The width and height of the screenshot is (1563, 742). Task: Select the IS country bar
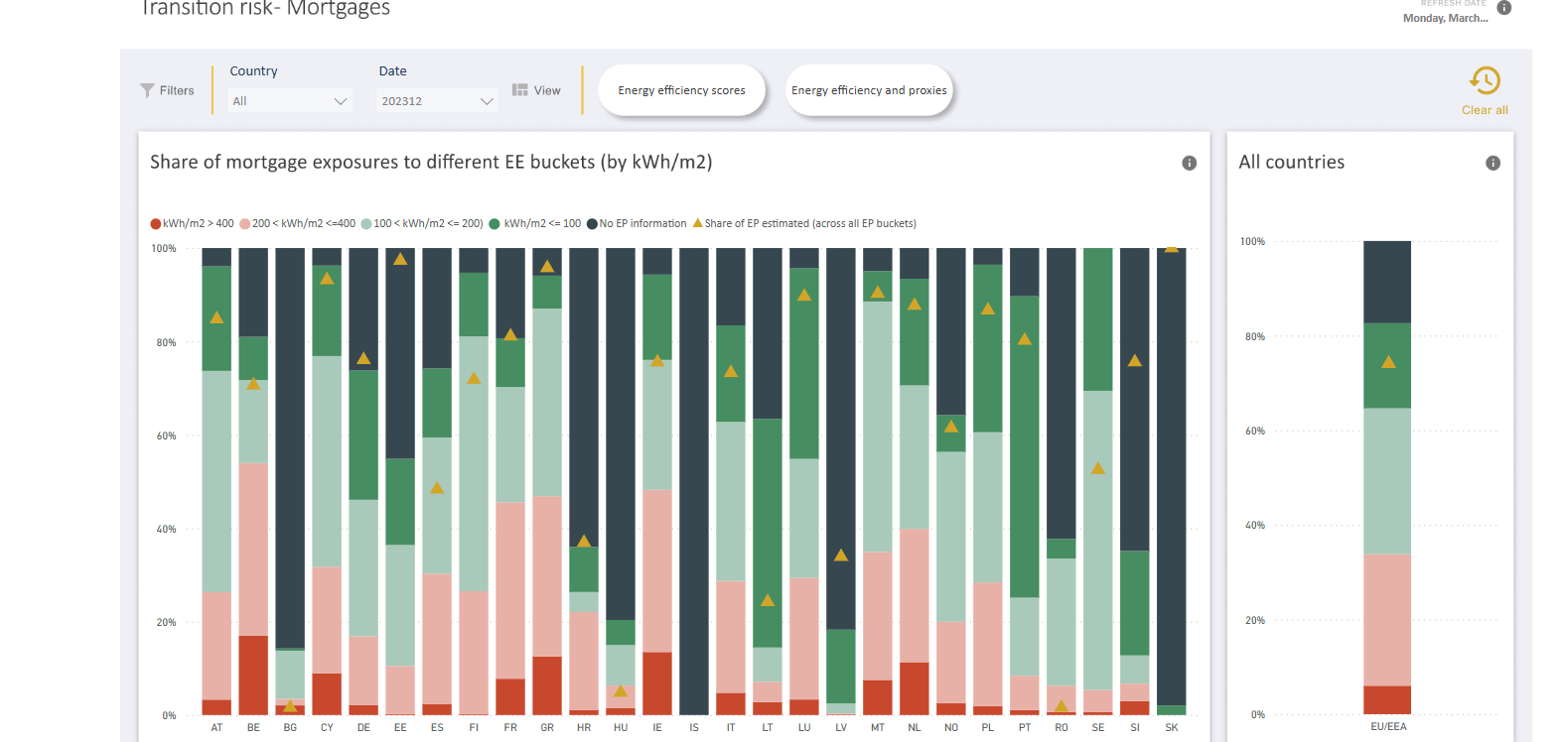point(694,481)
